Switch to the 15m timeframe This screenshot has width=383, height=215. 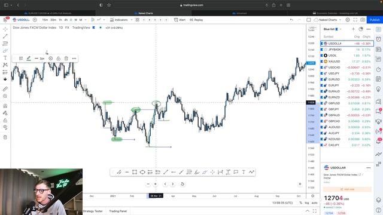click(45, 20)
